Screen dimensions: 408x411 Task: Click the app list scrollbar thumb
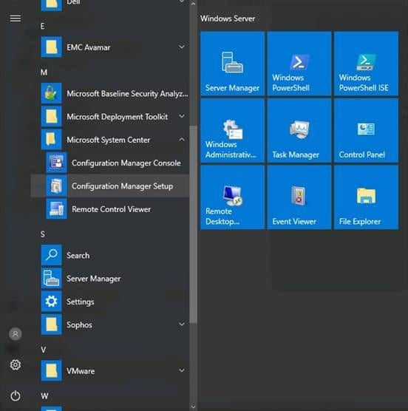pyautogui.click(x=194, y=225)
